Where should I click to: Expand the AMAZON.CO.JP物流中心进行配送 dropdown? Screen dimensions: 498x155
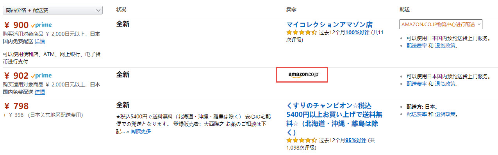tap(441, 24)
